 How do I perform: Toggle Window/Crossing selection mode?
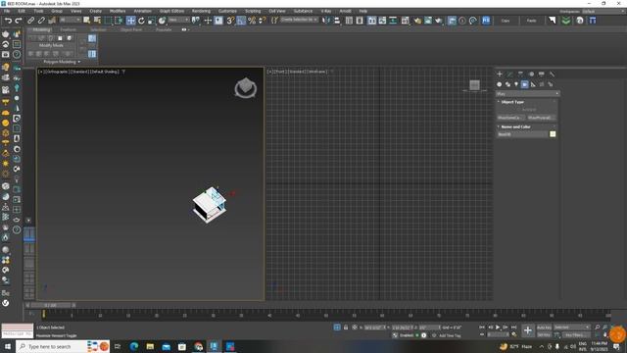click(x=119, y=21)
